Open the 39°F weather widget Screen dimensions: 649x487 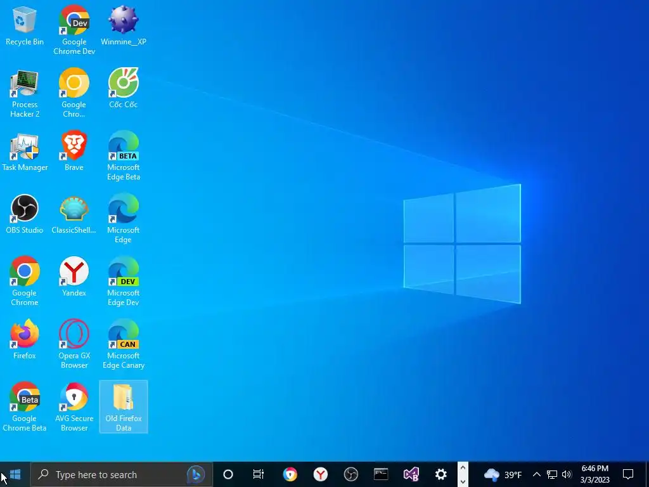pyautogui.click(x=503, y=474)
